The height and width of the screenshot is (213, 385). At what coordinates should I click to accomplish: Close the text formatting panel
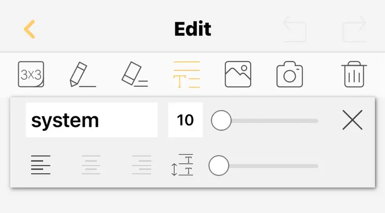(352, 121)
